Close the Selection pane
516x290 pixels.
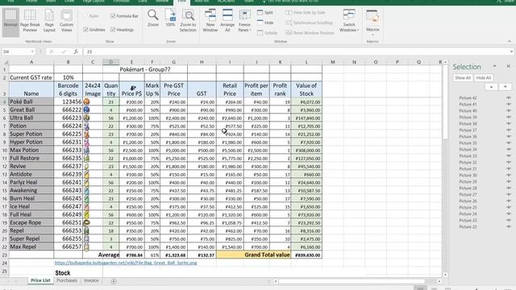[x=508, y=66]
